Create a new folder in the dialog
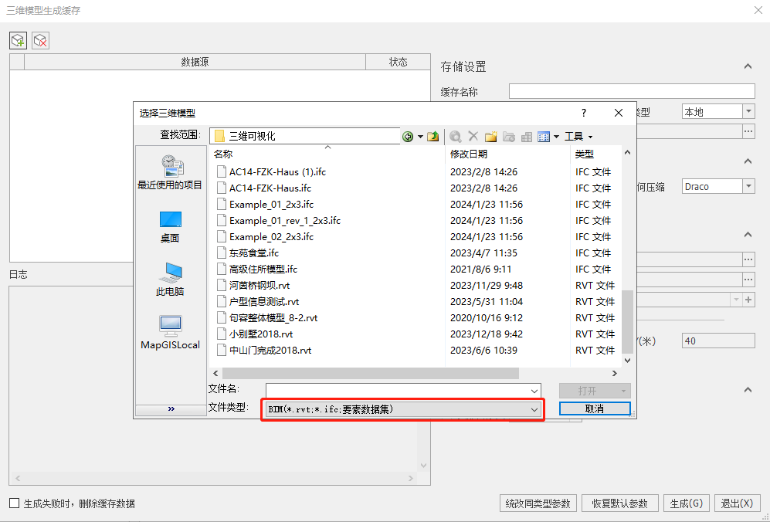The image size is (770, 522). [x=490, y=137]
